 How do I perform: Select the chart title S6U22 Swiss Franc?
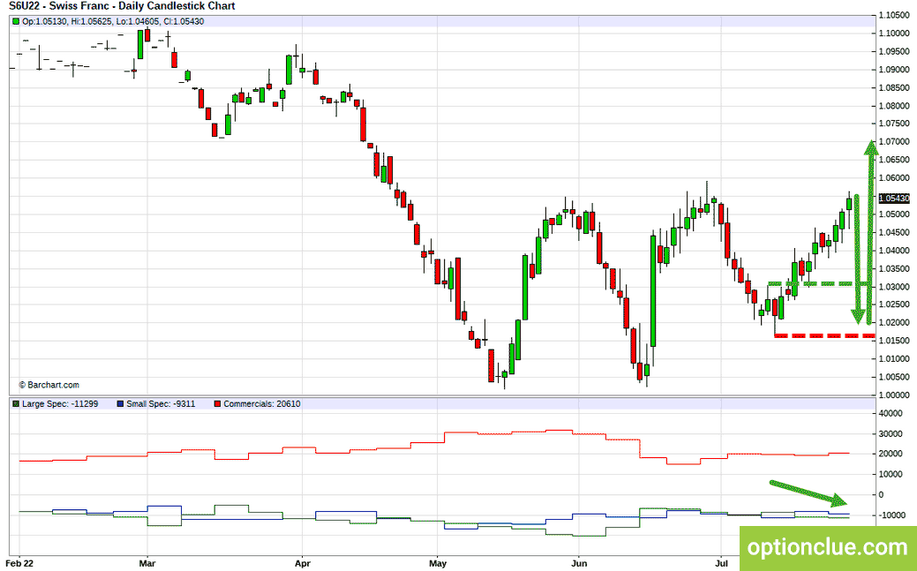(122, 6)
